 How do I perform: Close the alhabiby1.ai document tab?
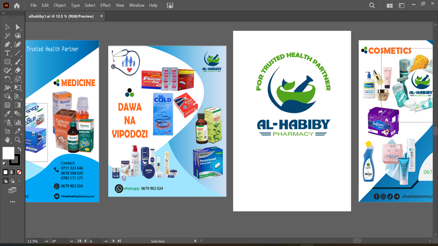coord(102,16)
